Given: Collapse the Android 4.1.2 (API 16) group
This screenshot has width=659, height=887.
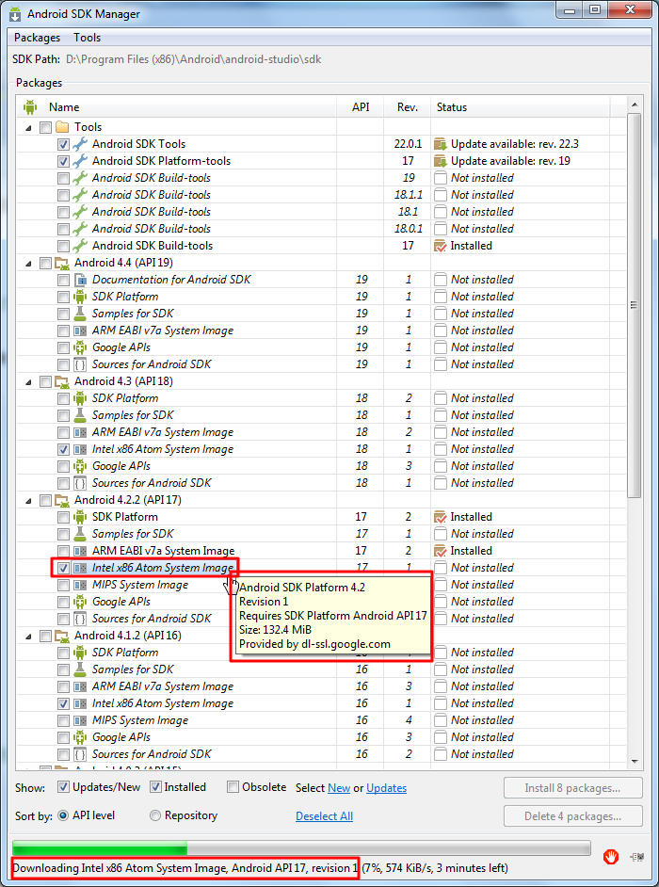Looking at the screenshot, I should 28,637.
